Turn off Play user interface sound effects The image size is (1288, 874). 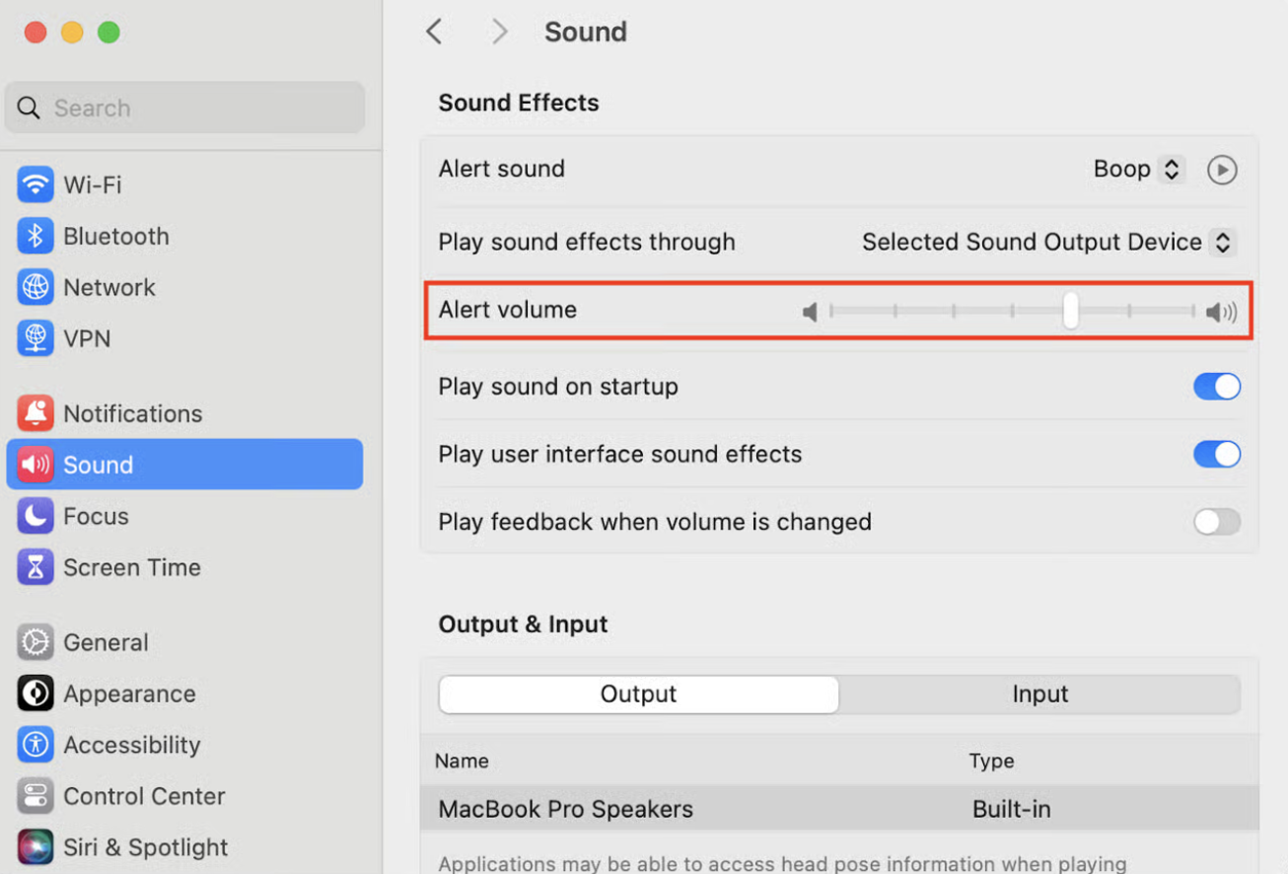[x=1216, y=454]
